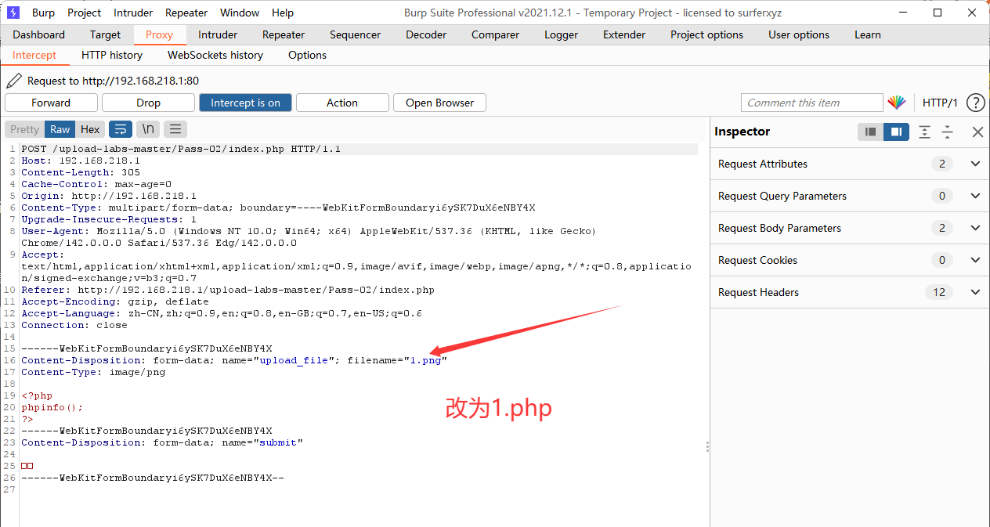The image size is (990, 527).
Task: Open the help question mark icon
Action: (x=975, y=103)
